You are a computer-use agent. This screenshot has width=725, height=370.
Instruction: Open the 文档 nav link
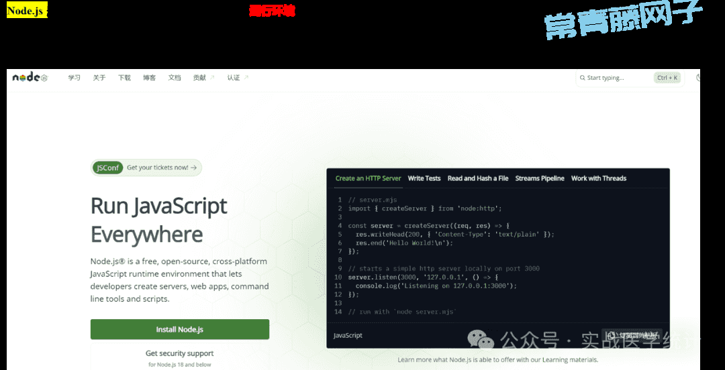[x=175, y=78]
